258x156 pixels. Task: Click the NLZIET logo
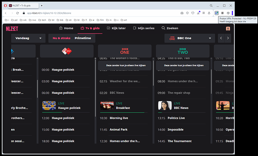(x=12, y=29)
